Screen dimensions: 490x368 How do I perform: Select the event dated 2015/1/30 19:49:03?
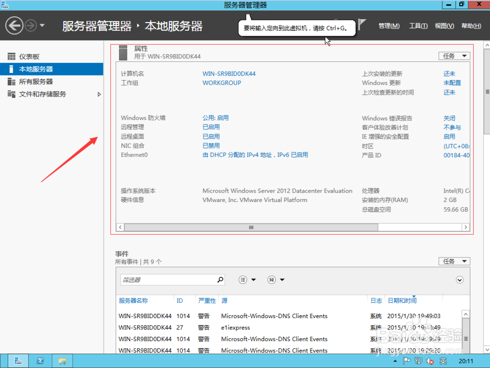(290, 316)
